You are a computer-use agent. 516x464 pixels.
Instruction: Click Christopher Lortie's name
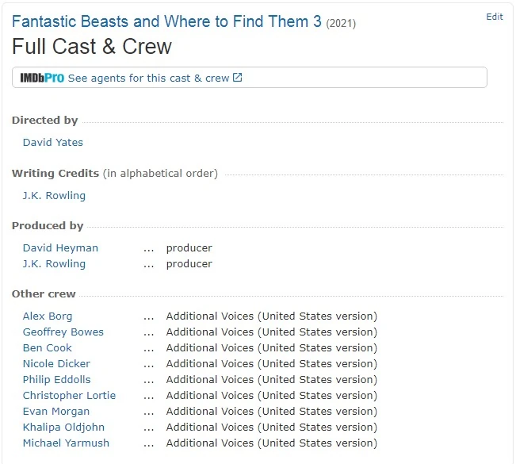coord(69,396)
